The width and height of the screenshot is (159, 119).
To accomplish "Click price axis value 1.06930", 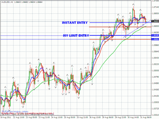I will (155, 13).
